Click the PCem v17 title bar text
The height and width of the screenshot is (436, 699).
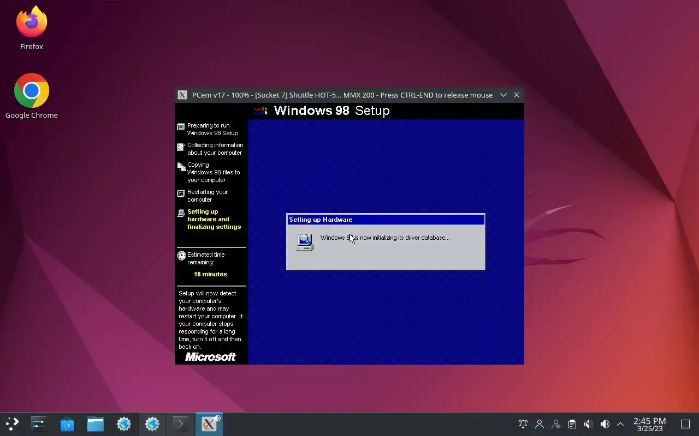tap(342, 95)
